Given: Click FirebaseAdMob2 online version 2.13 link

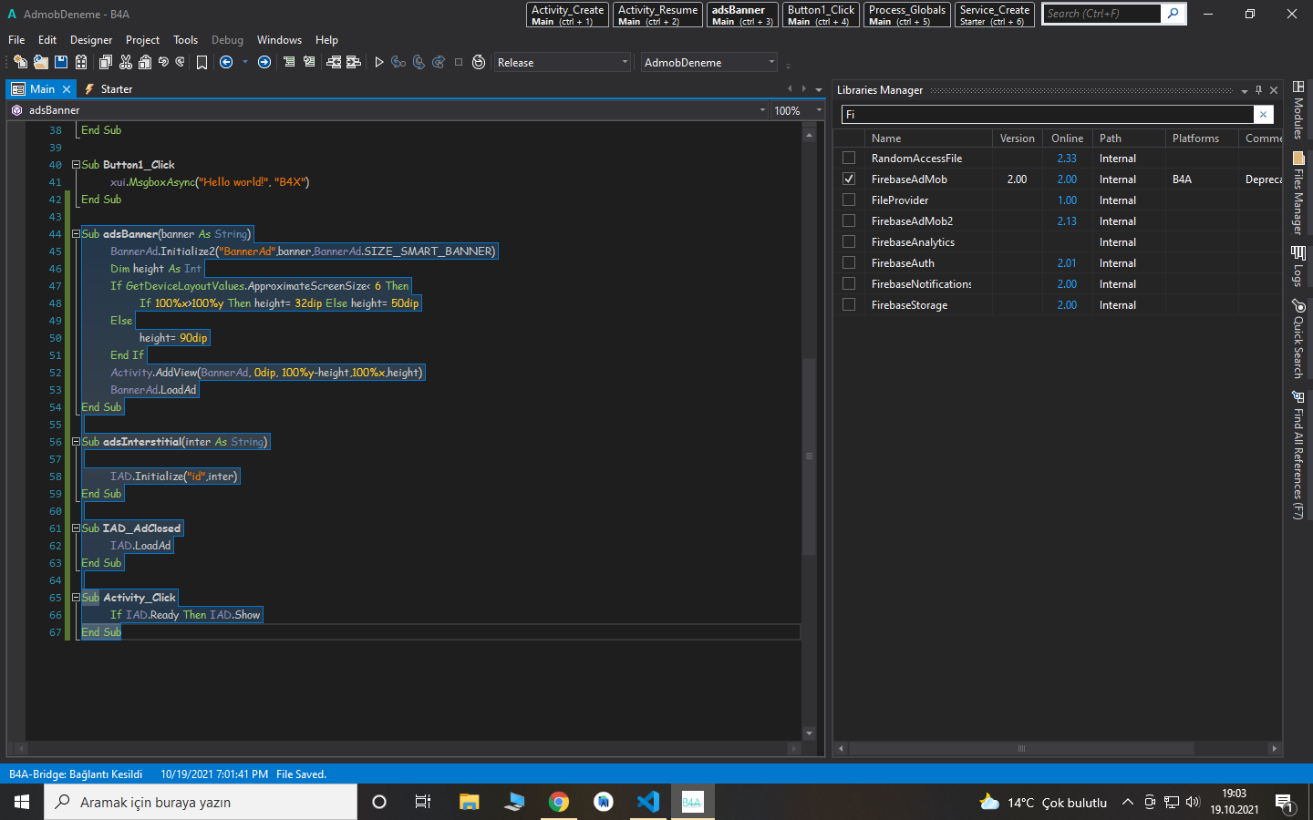Looking at the screenshot, I should [1067, 221].
